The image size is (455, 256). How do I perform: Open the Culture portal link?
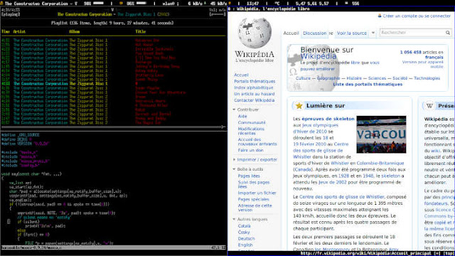tap(303, 78)
